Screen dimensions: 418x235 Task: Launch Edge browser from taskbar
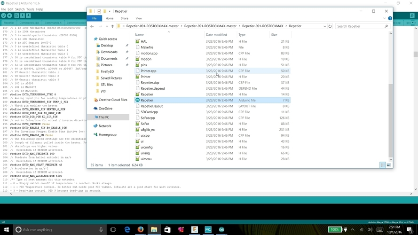point(127,229)
